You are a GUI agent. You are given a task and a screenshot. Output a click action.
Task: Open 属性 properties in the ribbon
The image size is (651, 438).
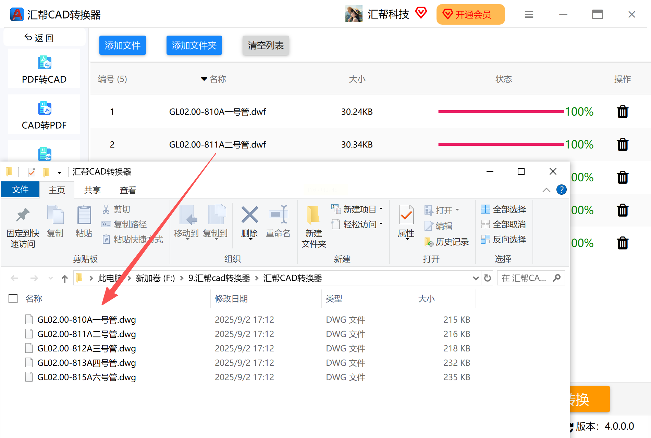click(x=406, y=222)
